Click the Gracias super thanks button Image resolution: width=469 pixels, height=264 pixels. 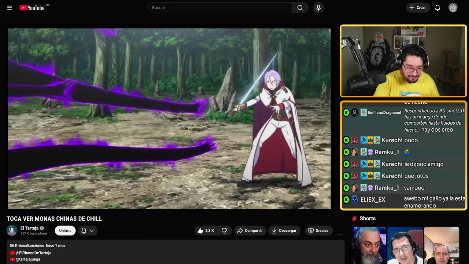point(318,231)
